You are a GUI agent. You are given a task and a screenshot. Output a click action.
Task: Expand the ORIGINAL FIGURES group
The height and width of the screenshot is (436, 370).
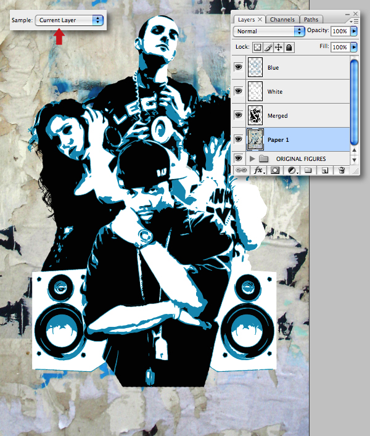252,158
